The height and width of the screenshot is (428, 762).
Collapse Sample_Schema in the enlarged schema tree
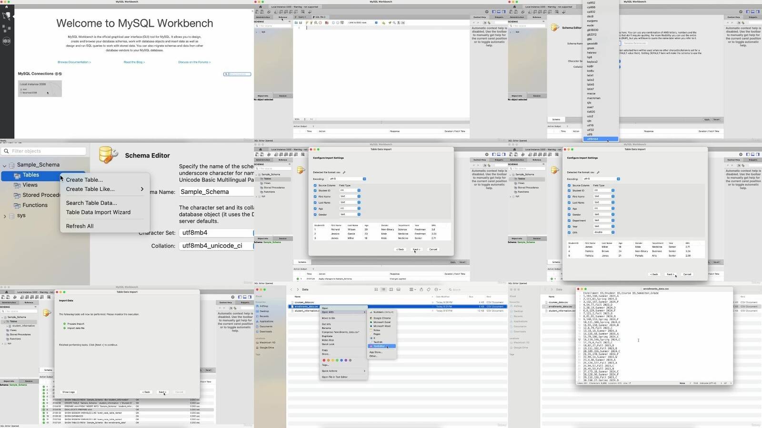(x=5, y=165)
